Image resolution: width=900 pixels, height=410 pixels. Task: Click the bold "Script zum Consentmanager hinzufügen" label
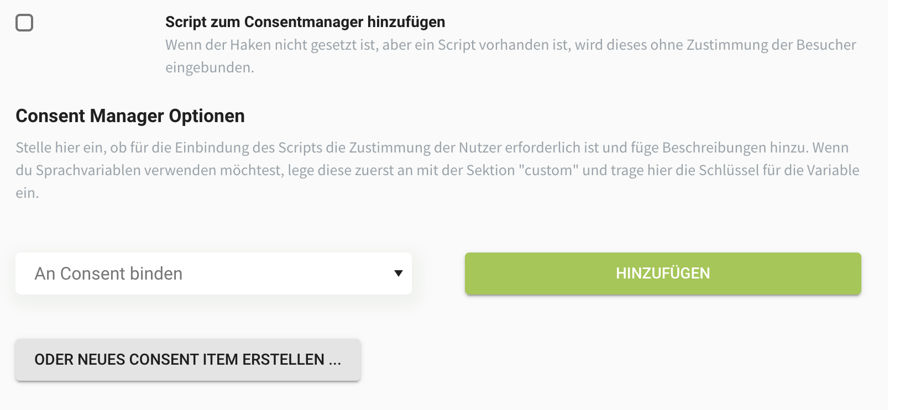coord(305,22)
